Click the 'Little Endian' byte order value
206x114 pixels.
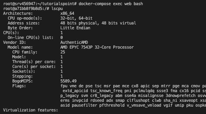coord(75,28)
